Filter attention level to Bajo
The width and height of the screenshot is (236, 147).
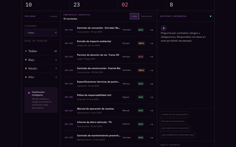coord(41,60)
